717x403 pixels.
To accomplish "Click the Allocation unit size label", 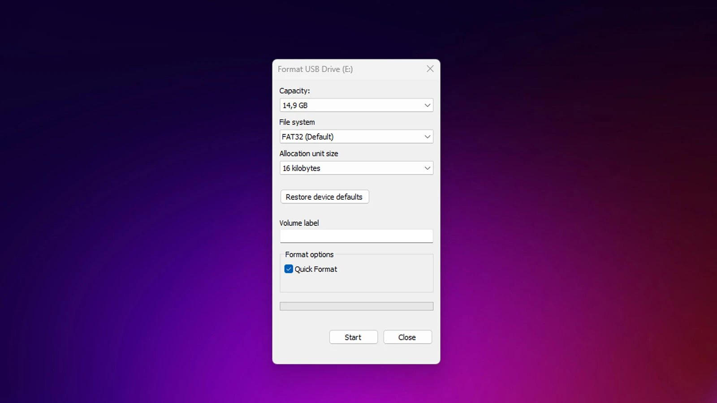I will [x=309, y=154].
